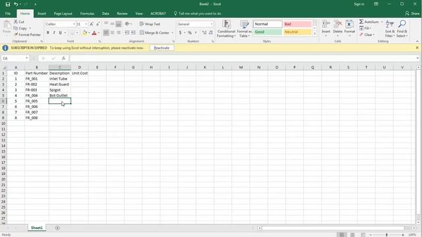Click the Share button
Viewport: 422px width, 237px height.
tap(412, 13)
